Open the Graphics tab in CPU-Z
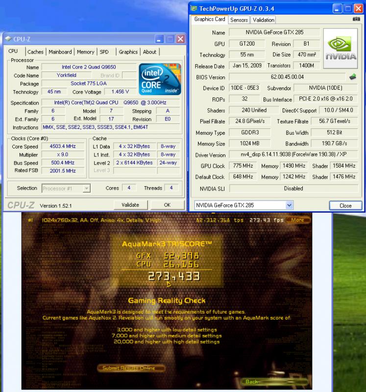This screenshot has height=392, width=366. tap(128, 52)
